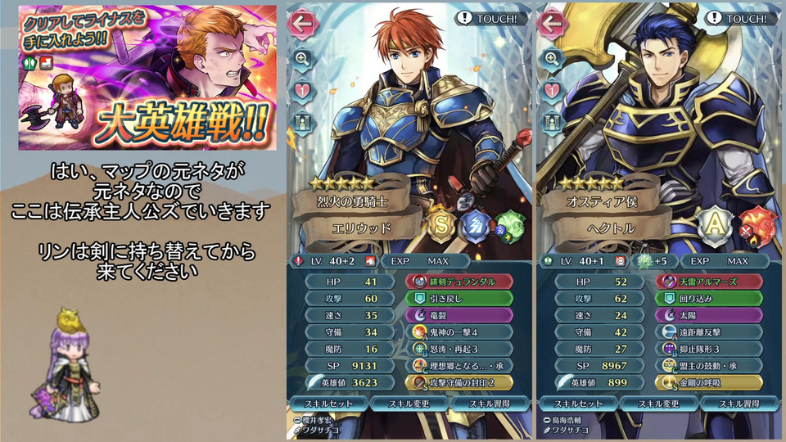
Task: Select Hector's A rank ally badge
Action: point(714,226)
